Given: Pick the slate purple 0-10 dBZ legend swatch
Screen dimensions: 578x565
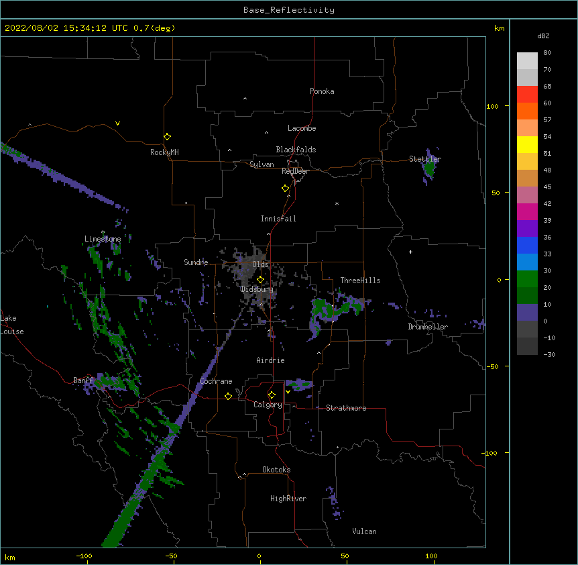Looking at the screenshot, I should [x=527, y=313].
